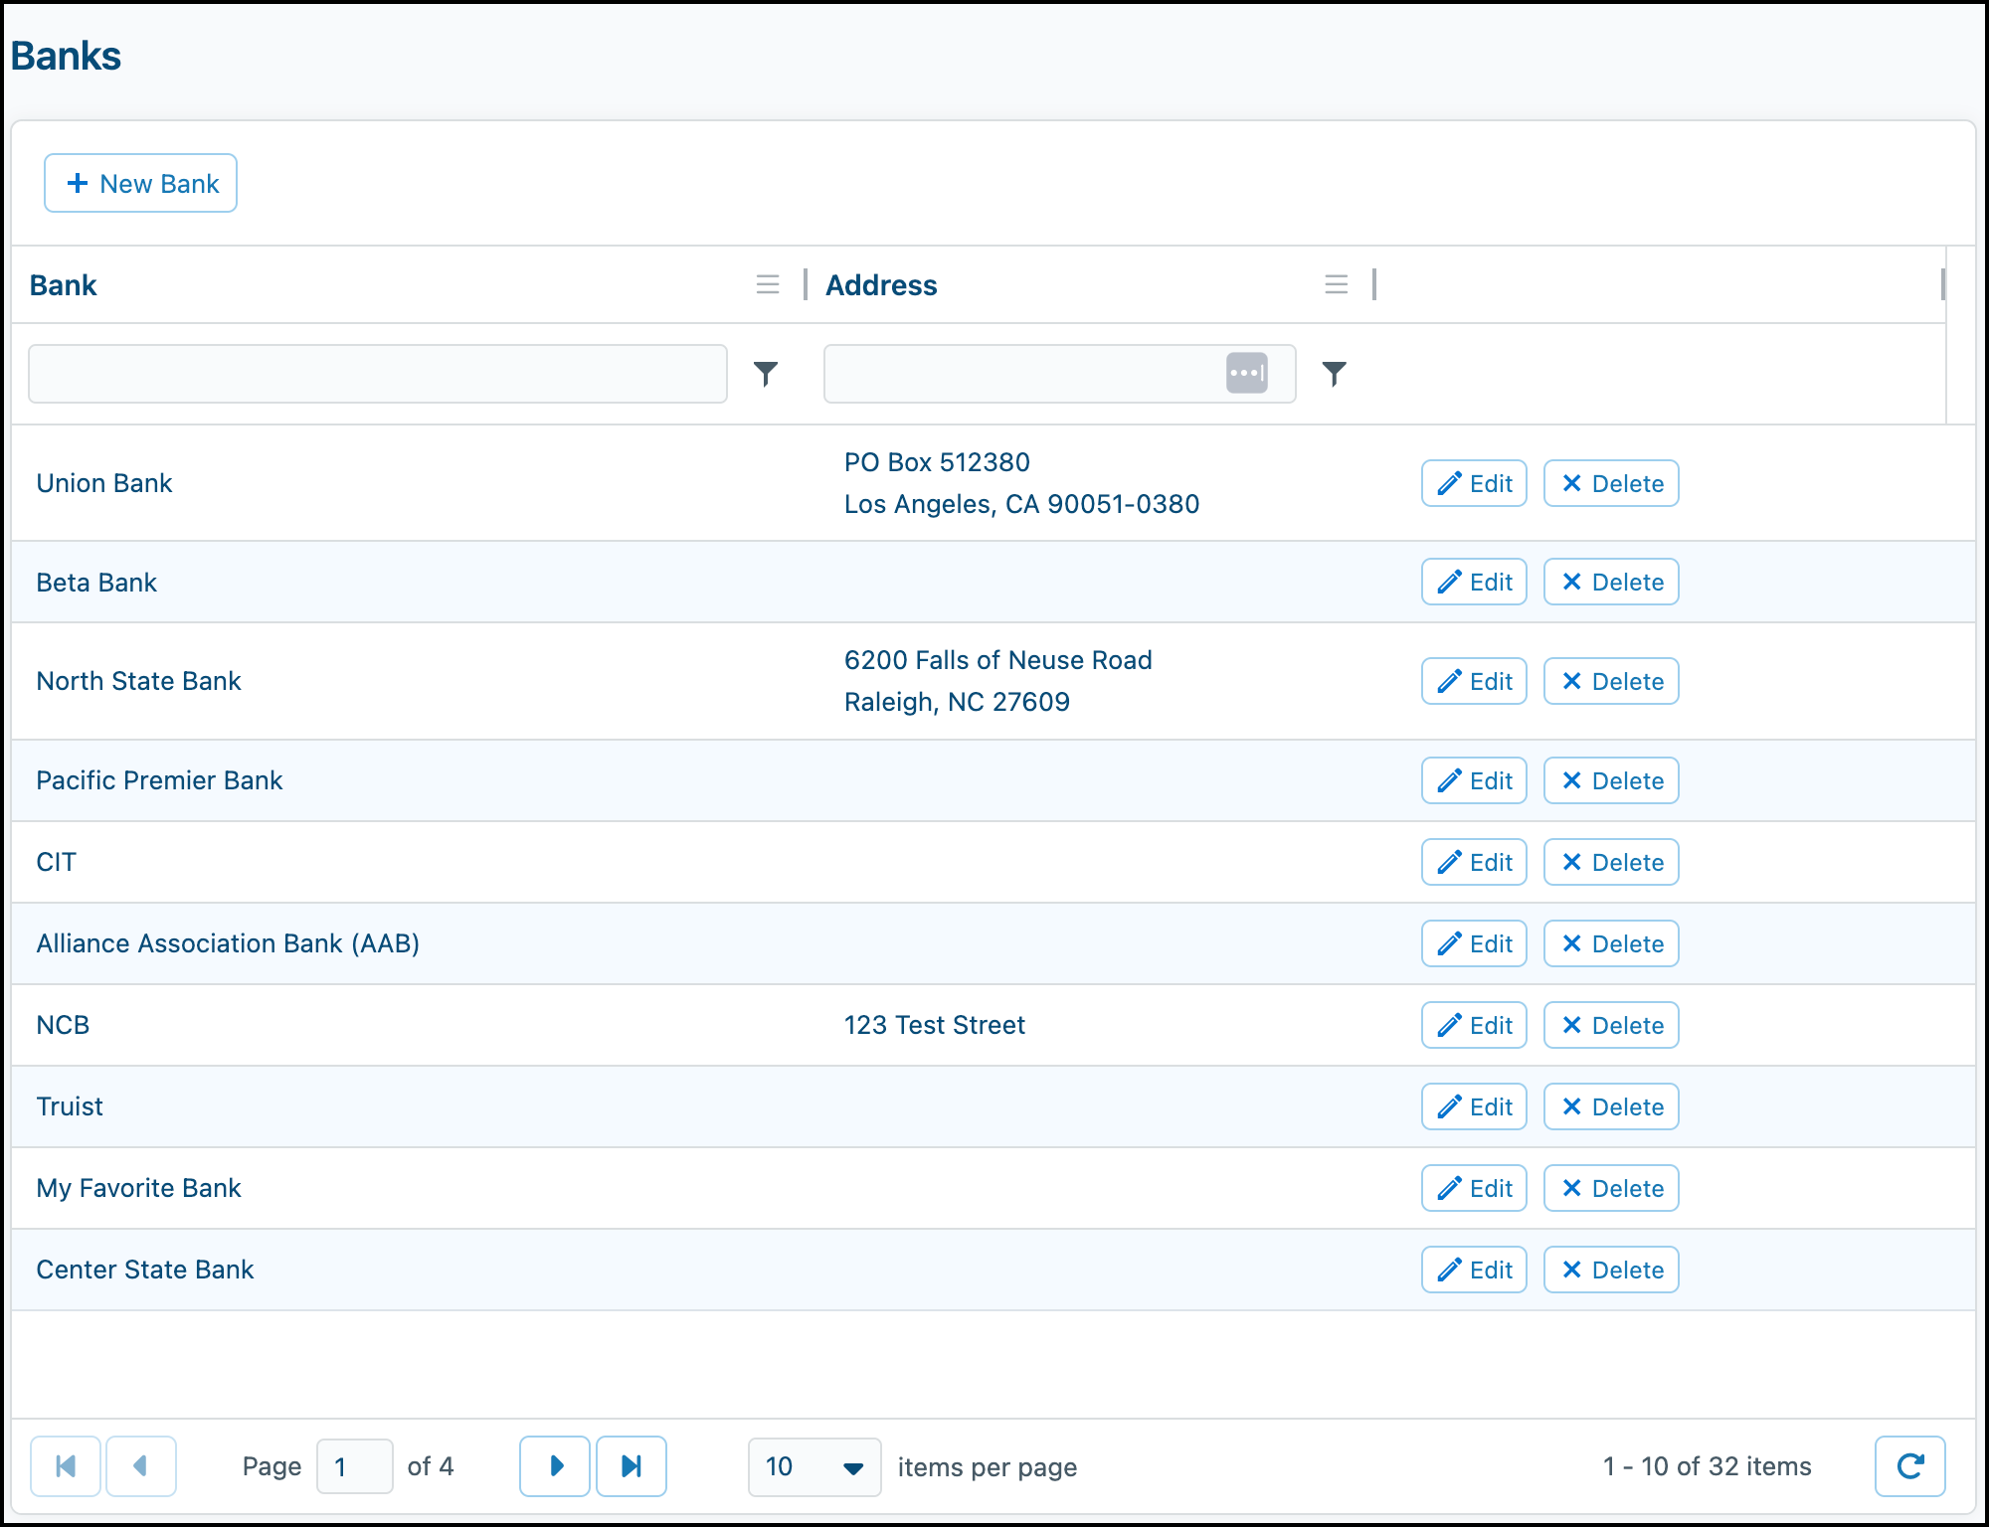Select the CIT name cell

pos(57,862)
